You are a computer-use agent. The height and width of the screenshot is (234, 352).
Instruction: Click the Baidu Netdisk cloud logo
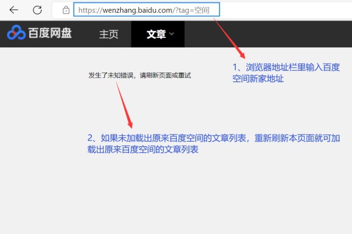point(16,33)
